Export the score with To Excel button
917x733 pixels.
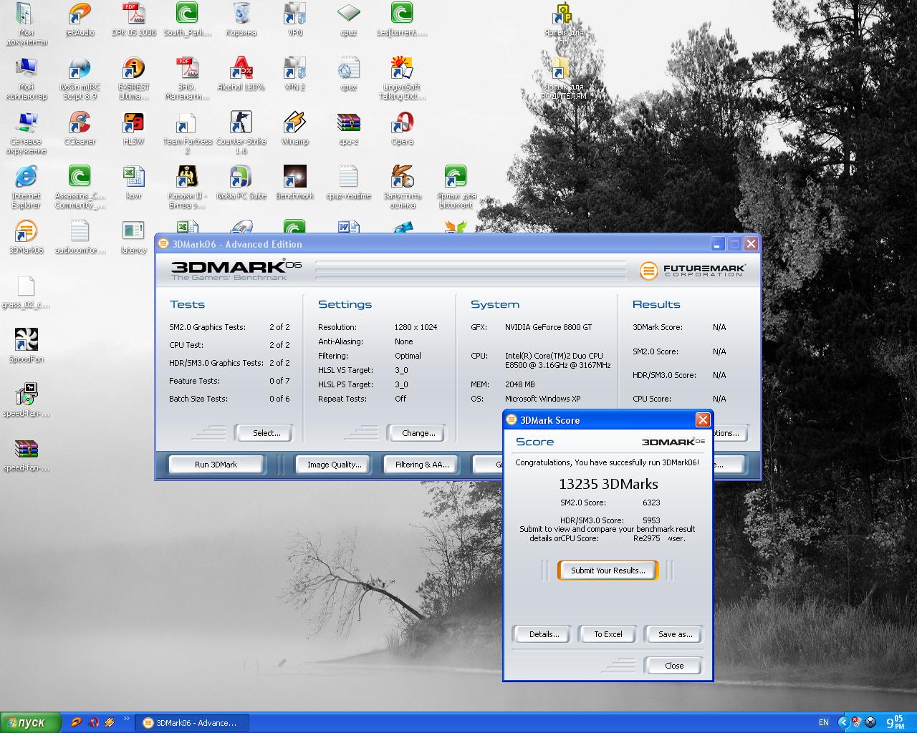point(608,634)
